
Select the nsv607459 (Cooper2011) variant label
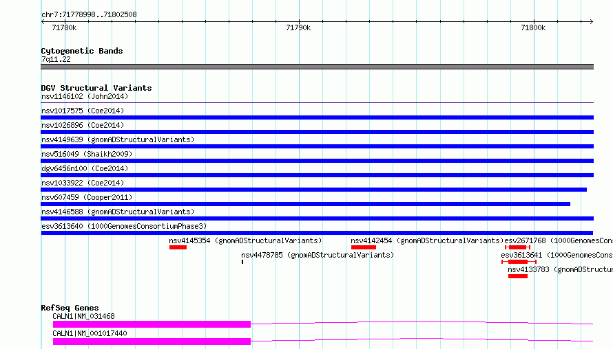87,197
